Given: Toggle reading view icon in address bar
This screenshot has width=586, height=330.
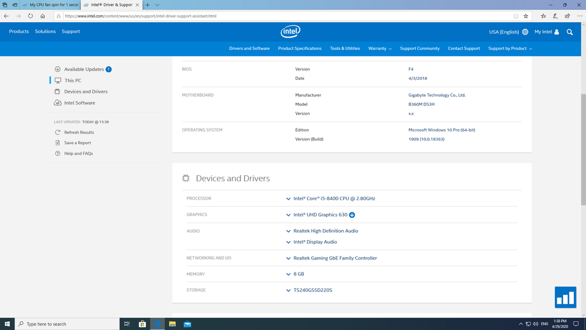Looking at the screenshot, I should tap(516, 16).
